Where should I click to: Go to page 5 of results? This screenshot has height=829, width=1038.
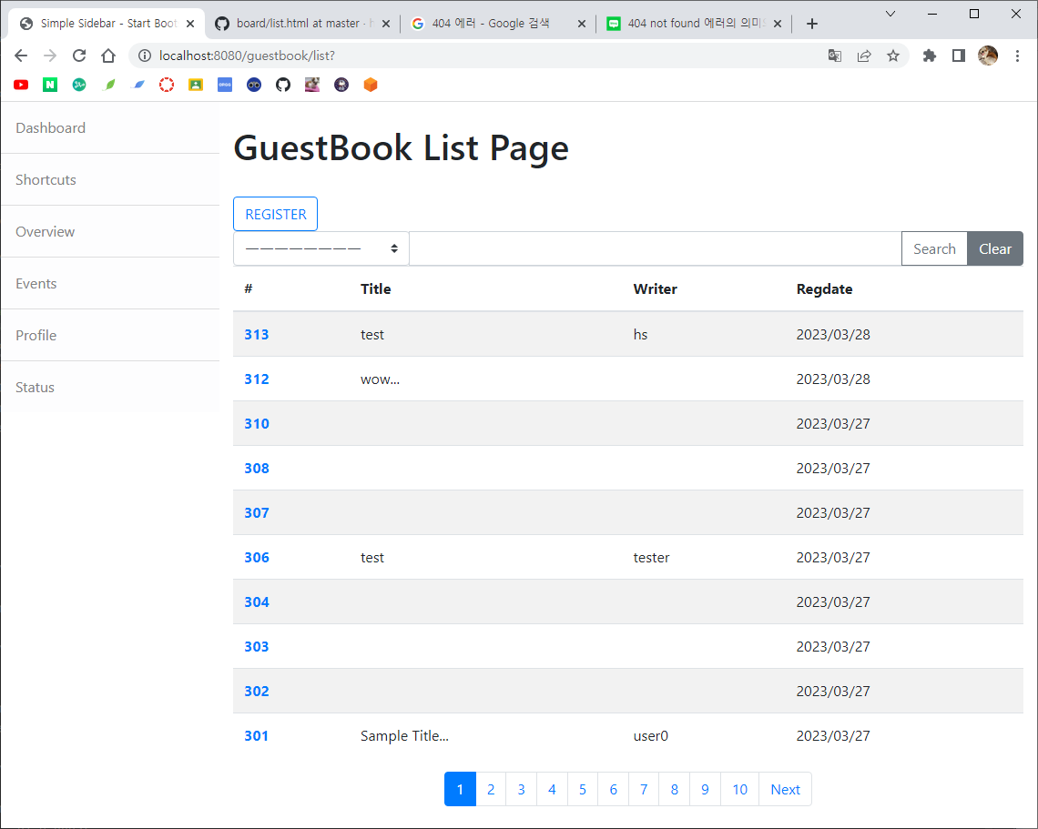tap(583, 789)
